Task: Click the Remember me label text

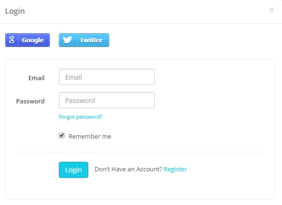Action: [x=90, y=136]
